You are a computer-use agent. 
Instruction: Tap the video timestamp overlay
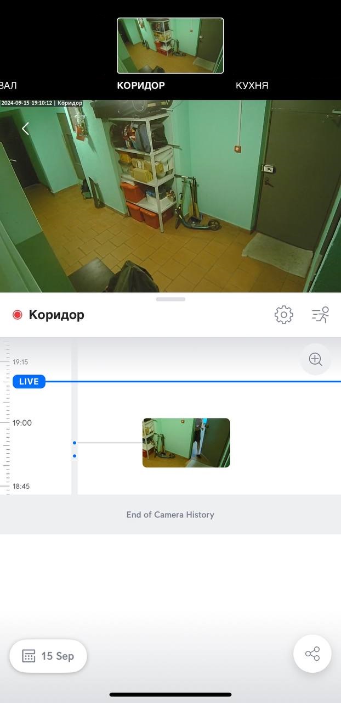click(x=42, y=103)
